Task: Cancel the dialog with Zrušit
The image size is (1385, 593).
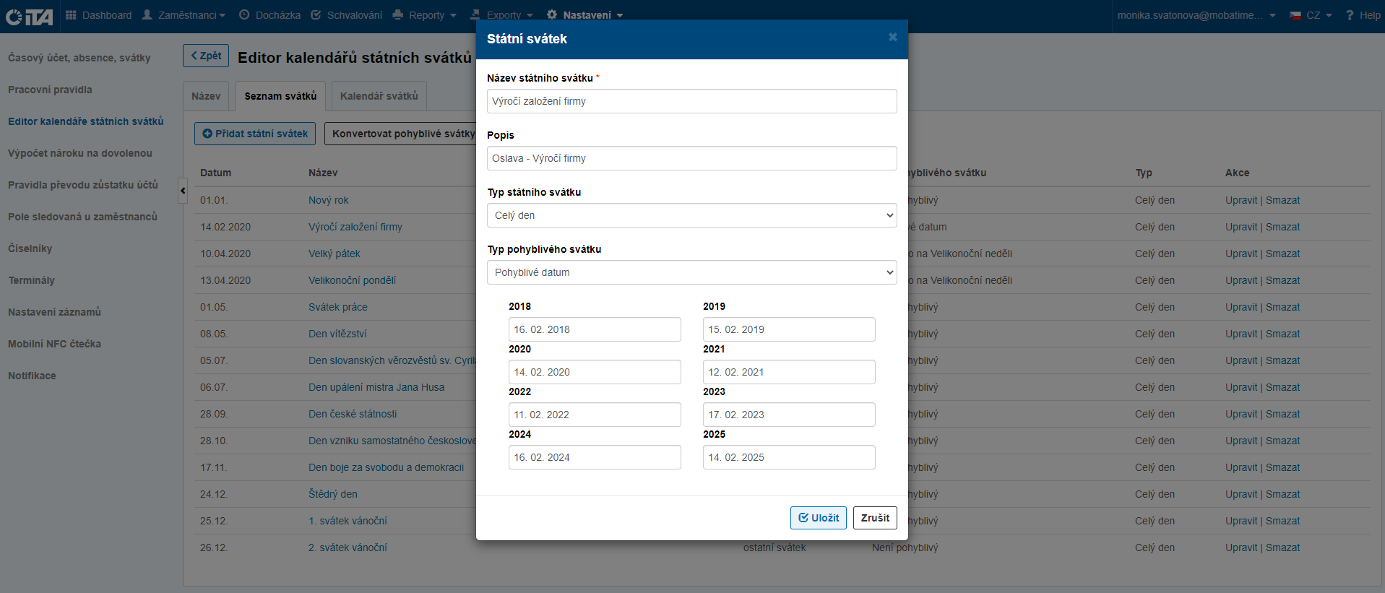Action: tap(875, 518)
